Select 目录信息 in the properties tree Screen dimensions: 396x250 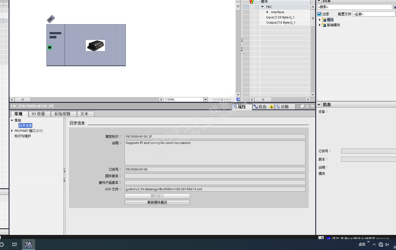(25, 126)
